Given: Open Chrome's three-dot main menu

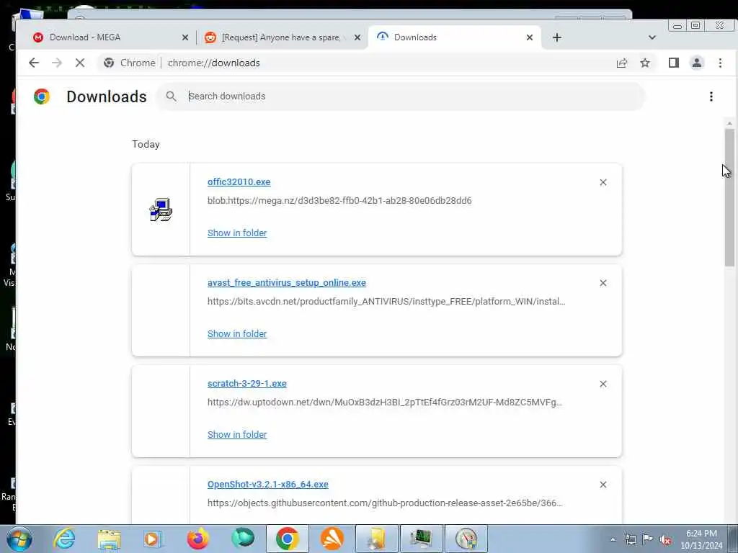Looking at the screenshot, I should [x=720, y=63].
